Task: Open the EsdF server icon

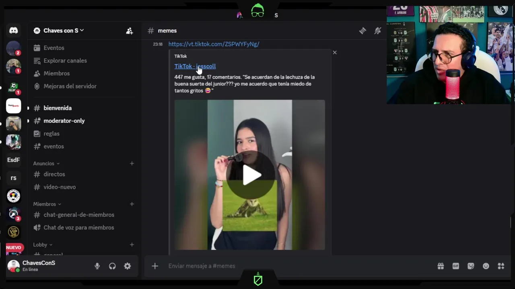Action: click(13, 160)
